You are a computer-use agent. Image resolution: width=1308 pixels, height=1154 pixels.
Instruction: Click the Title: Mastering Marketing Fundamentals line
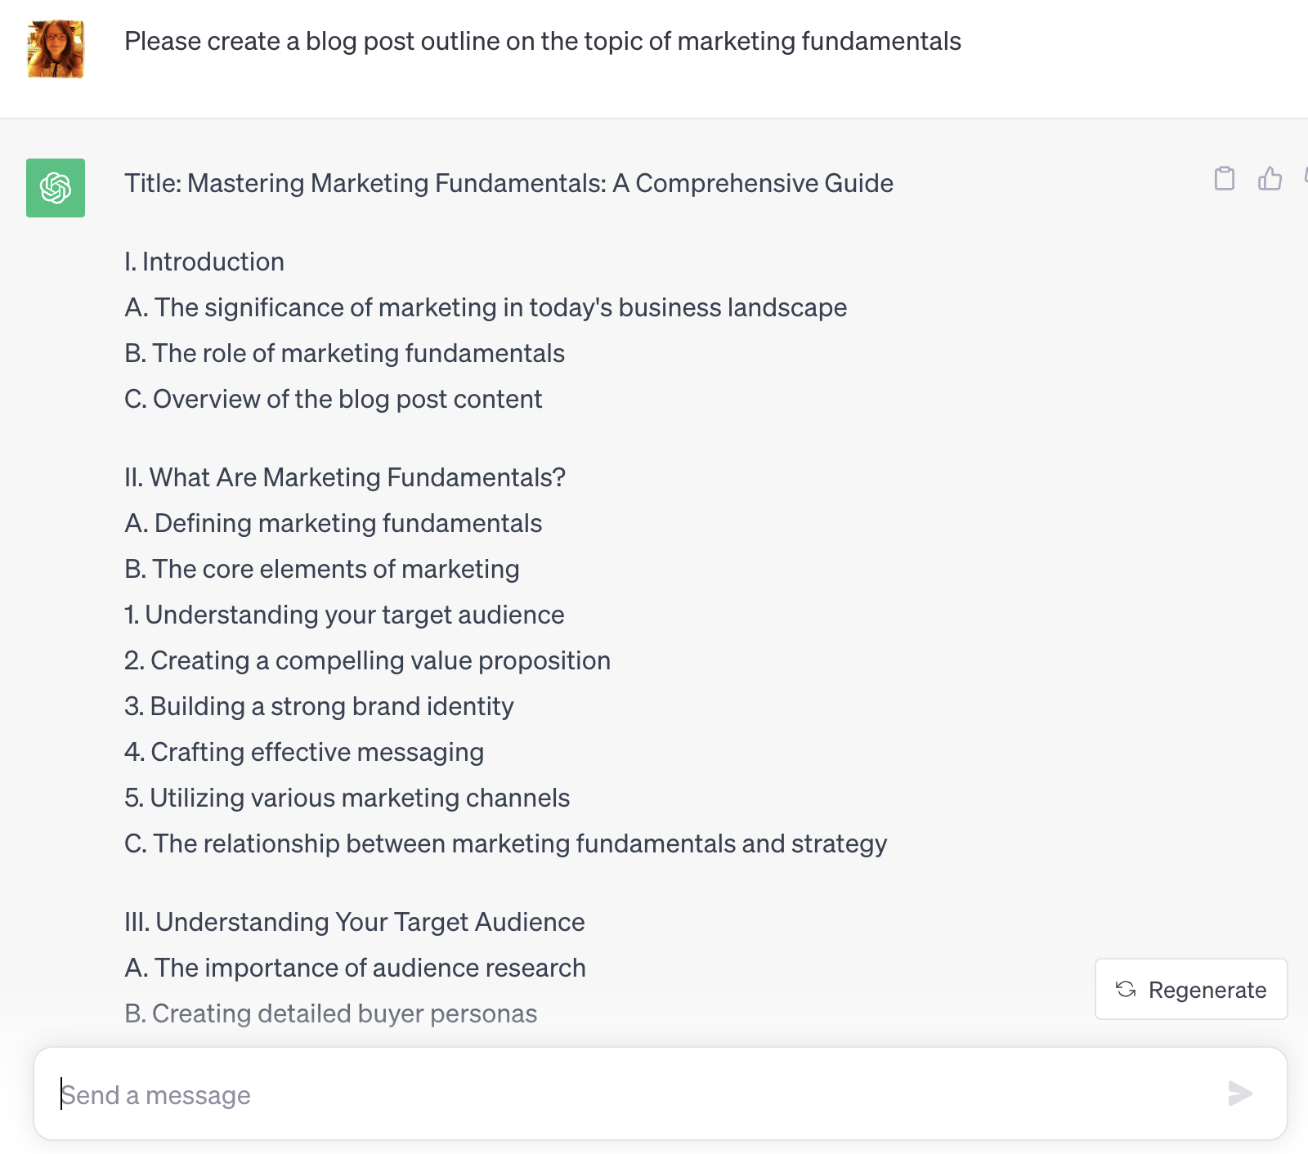(x=508, y=184)
